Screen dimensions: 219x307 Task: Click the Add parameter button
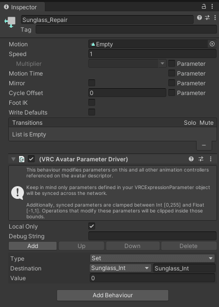coord(33,246)
